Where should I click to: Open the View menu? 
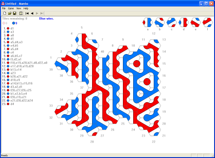[x=18, y=9]
